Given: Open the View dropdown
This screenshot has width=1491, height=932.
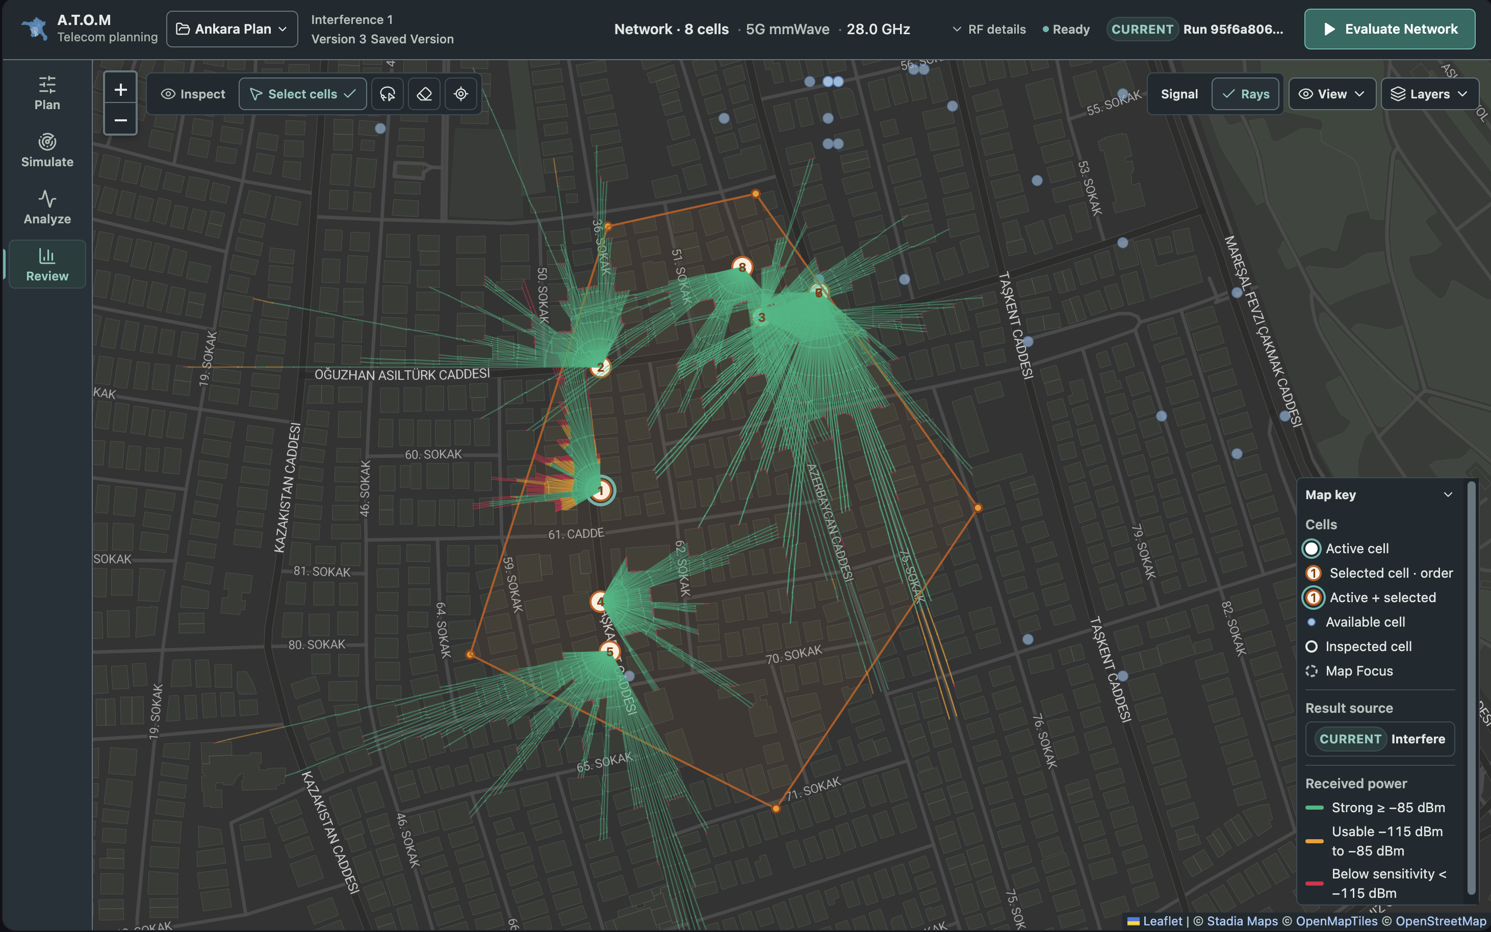Looking at the screenshot, I should pos(1332,94).
